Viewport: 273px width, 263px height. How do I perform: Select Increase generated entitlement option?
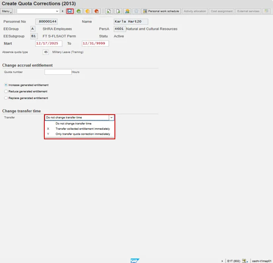point(6,85)
